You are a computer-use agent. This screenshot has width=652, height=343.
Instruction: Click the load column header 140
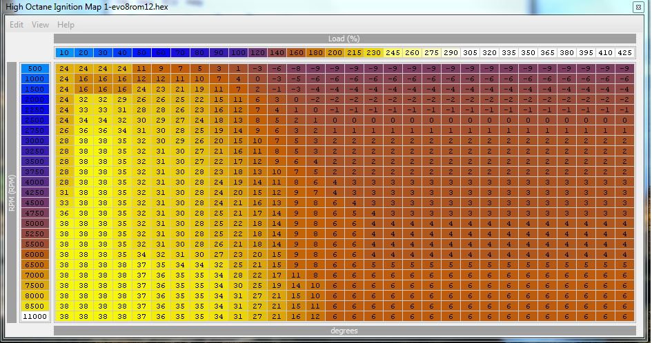[x=277, y=53]
